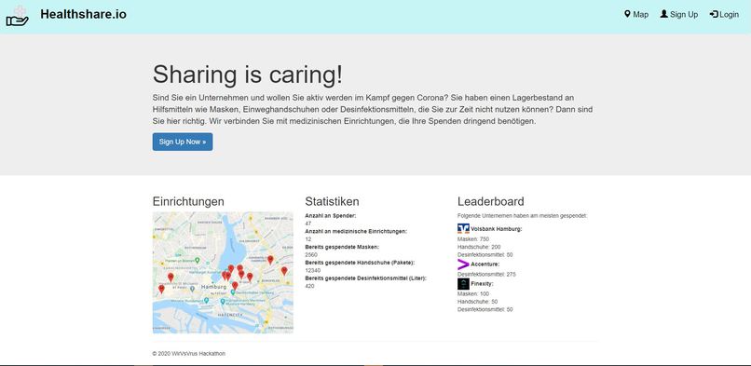The width and height of the screenshot is (751, 366).
Task: Click the purple Accenture logo icon
Action: [x=463, y=264]
